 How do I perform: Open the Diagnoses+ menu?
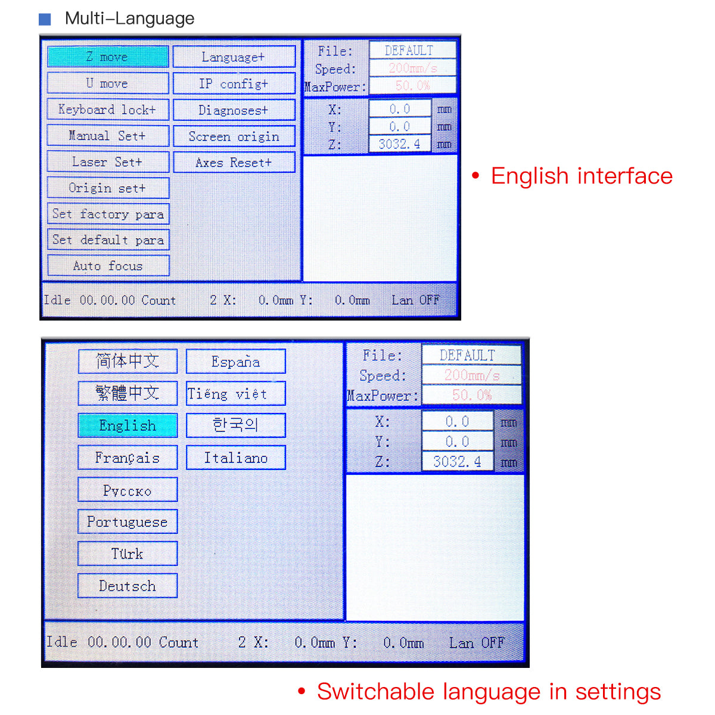pos(234,110)
